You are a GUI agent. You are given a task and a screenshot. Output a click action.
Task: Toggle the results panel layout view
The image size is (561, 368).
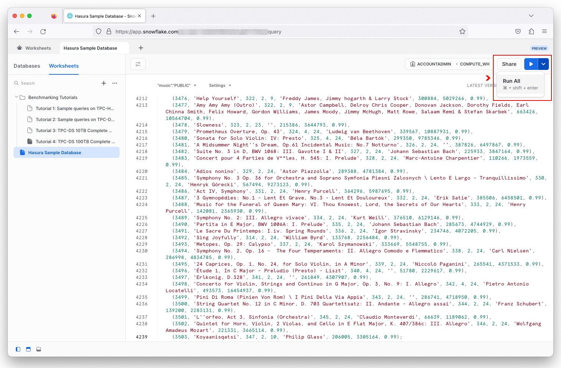click(x=28, y=349)
